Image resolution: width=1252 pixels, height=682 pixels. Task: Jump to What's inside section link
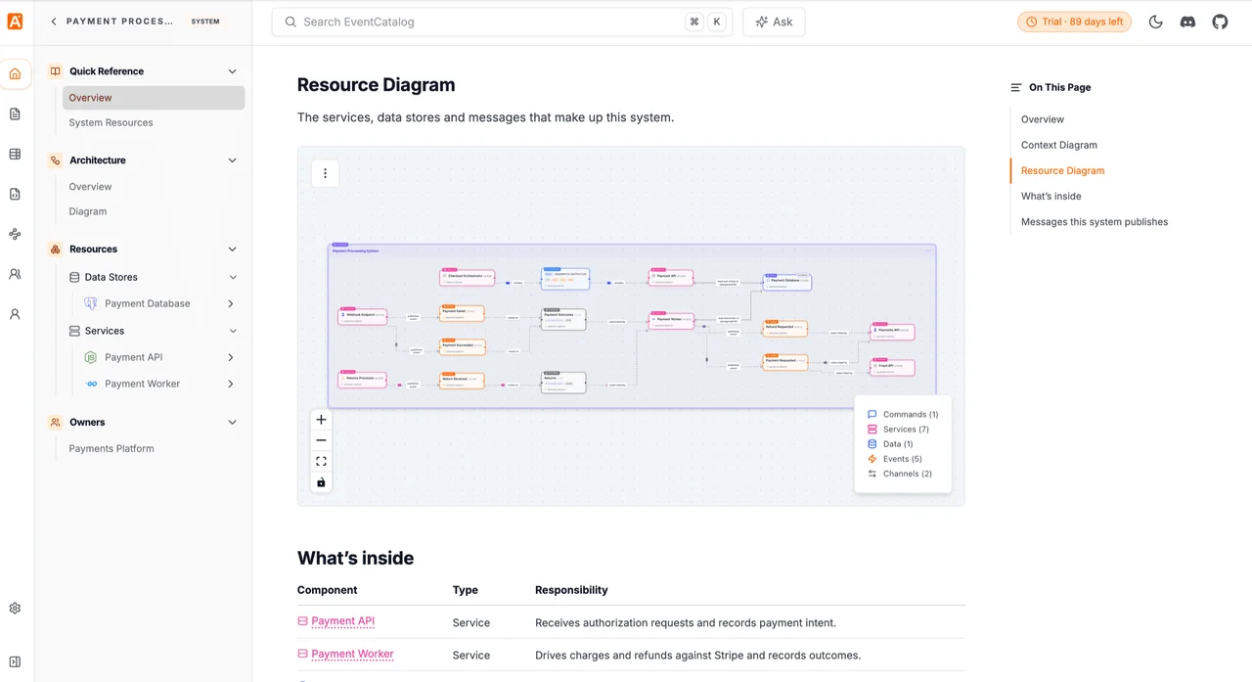(1051, 196)
